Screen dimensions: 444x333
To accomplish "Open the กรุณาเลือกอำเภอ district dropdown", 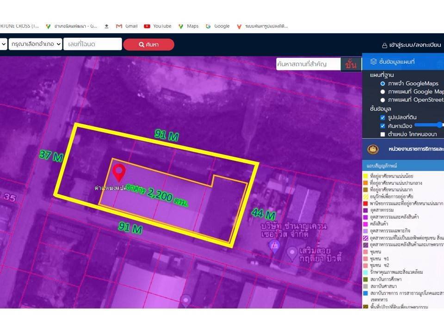I will tap(35, 44).
